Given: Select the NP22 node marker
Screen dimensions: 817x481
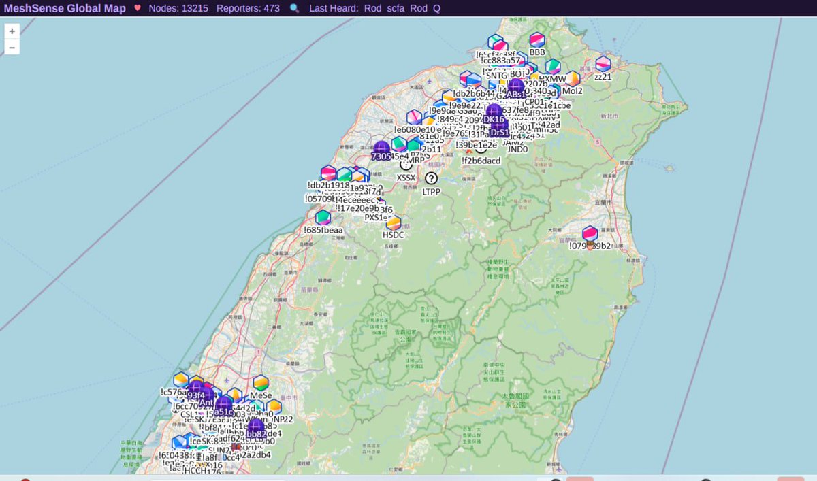Looking at the screenshot, I should click(274, 408).
